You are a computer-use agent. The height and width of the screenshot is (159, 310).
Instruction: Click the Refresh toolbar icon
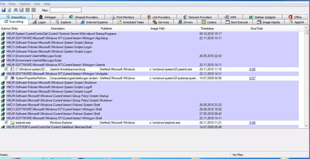[x=9, y=10]
